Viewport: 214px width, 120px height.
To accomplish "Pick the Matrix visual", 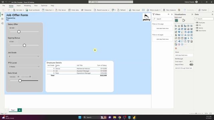I will point(185,38).
